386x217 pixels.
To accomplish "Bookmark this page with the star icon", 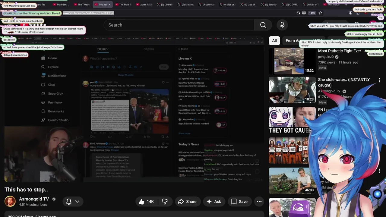I will click(x=320, y=13).
